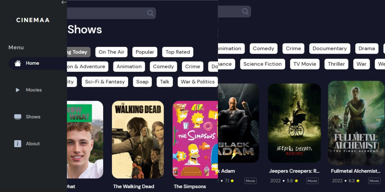Filter movies by Comedy genre
Screen dimensions: 385x192
[x=263, y=49]
